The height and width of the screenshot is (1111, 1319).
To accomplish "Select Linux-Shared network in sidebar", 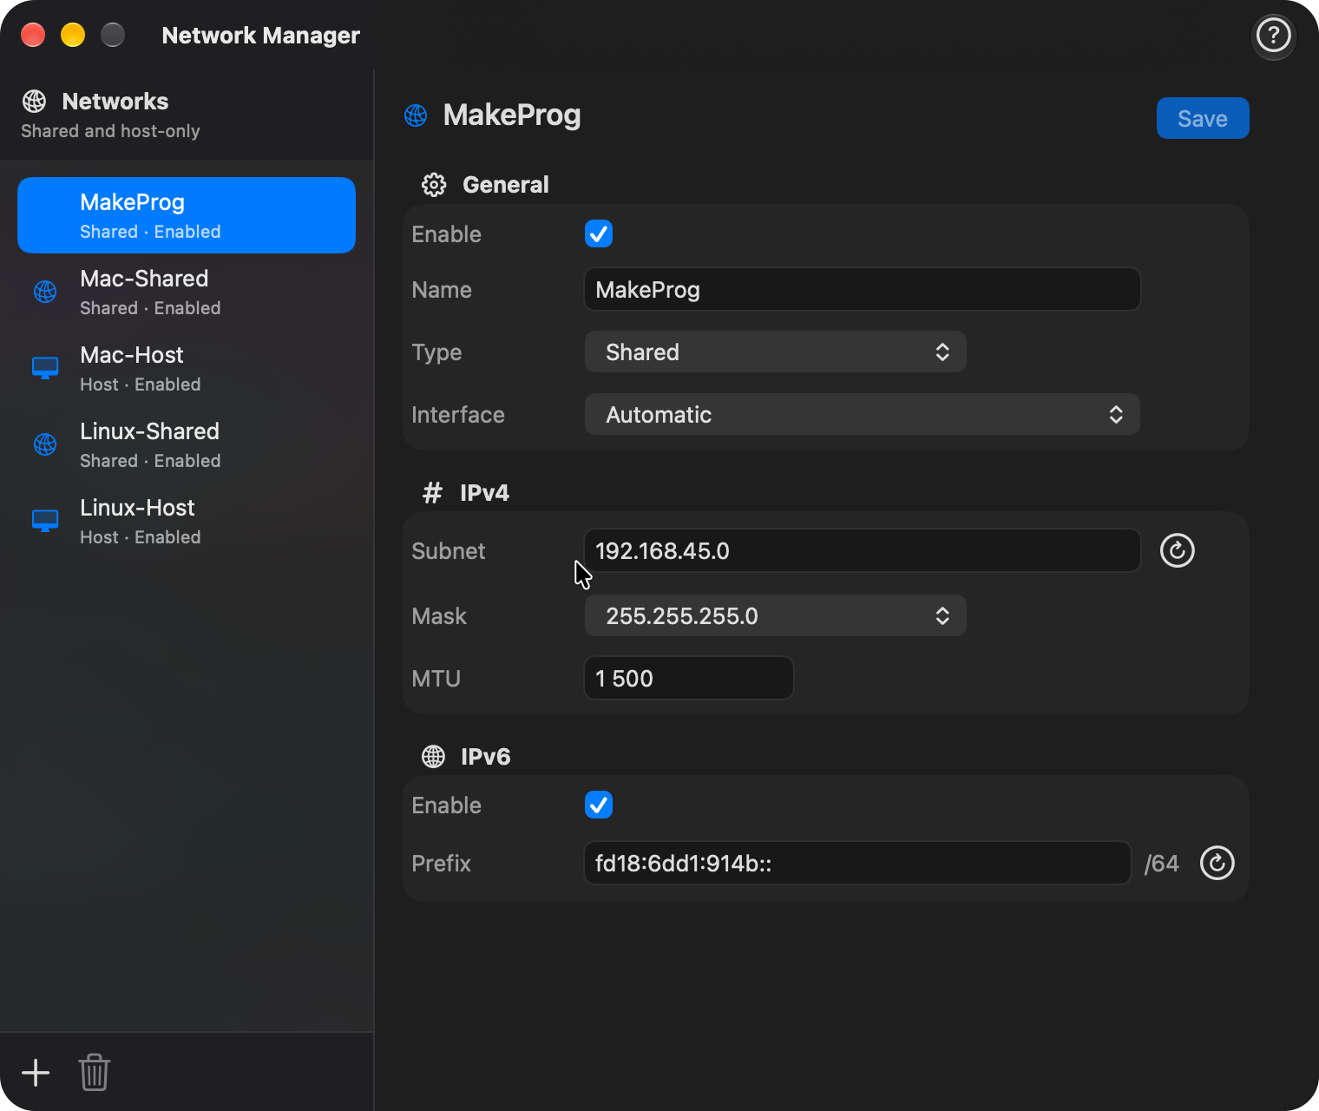I will coord(187,444).
